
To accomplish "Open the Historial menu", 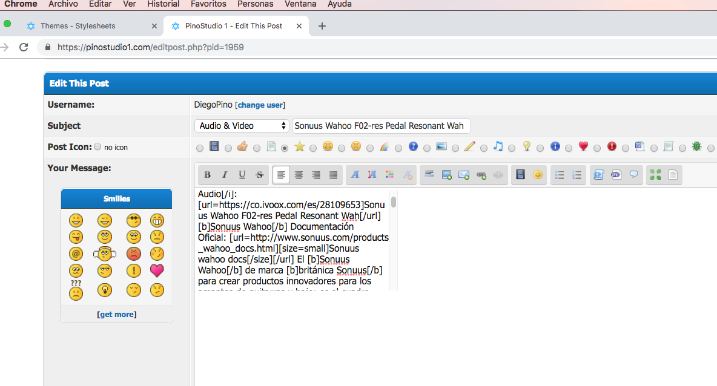I will click(x=164, y=4).
